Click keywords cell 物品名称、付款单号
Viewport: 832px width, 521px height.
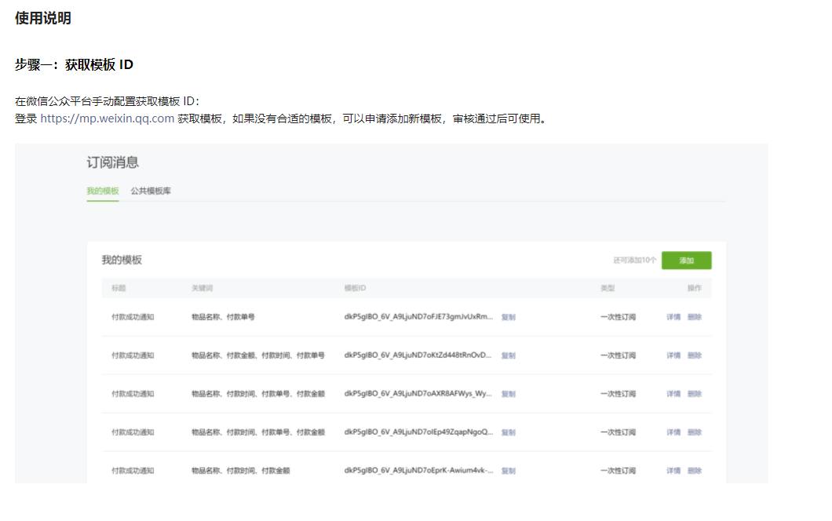[223, 317]
